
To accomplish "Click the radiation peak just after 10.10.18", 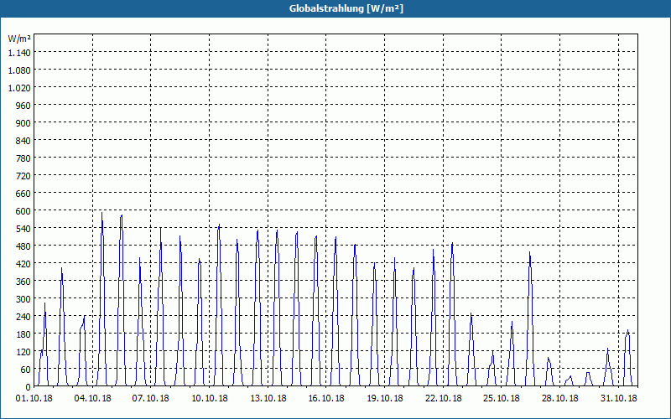I will click(x=219, y=225).
